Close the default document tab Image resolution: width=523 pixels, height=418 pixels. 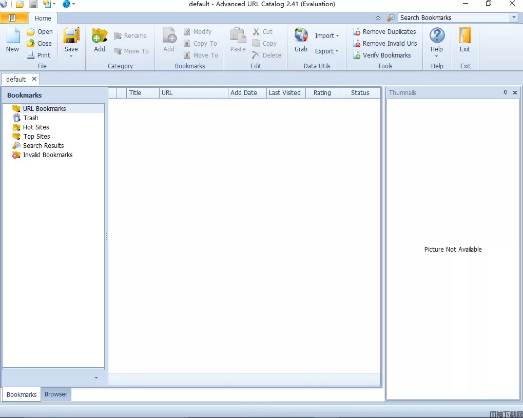pyautogui.click(x=34, y=79)
